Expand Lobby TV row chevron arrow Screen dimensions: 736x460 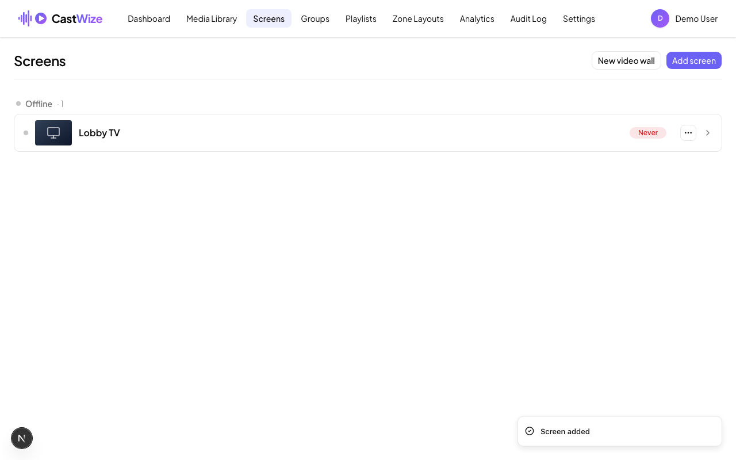click(708, 133)
